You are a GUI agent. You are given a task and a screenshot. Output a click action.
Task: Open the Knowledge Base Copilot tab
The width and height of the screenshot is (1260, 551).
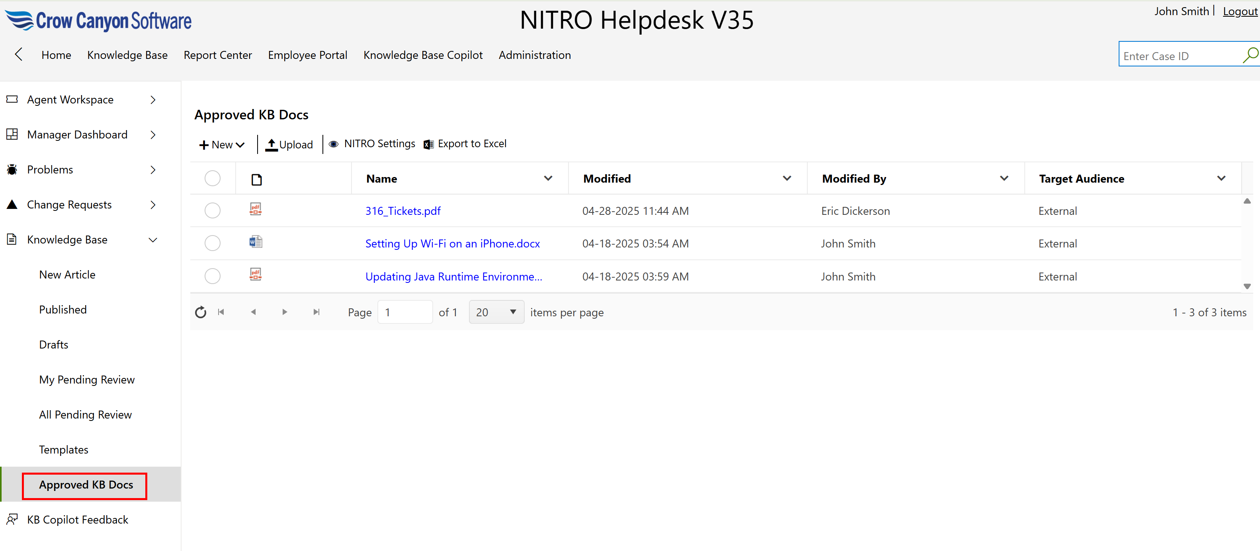[423, 55]
